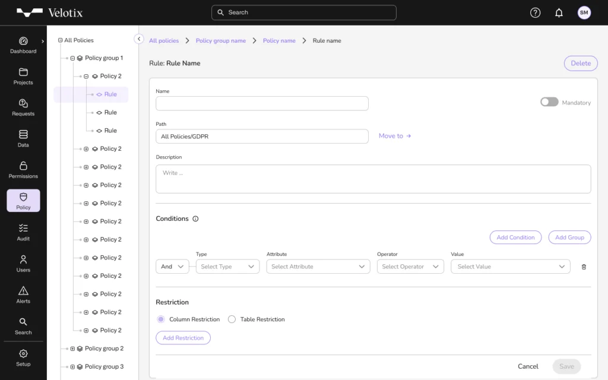Open the notifications bell
The width and height of the screenshot is (608, 380).
tap(559, 13)
